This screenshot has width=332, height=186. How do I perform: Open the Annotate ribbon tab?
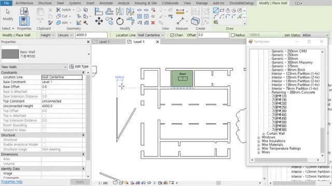[106, 3]
